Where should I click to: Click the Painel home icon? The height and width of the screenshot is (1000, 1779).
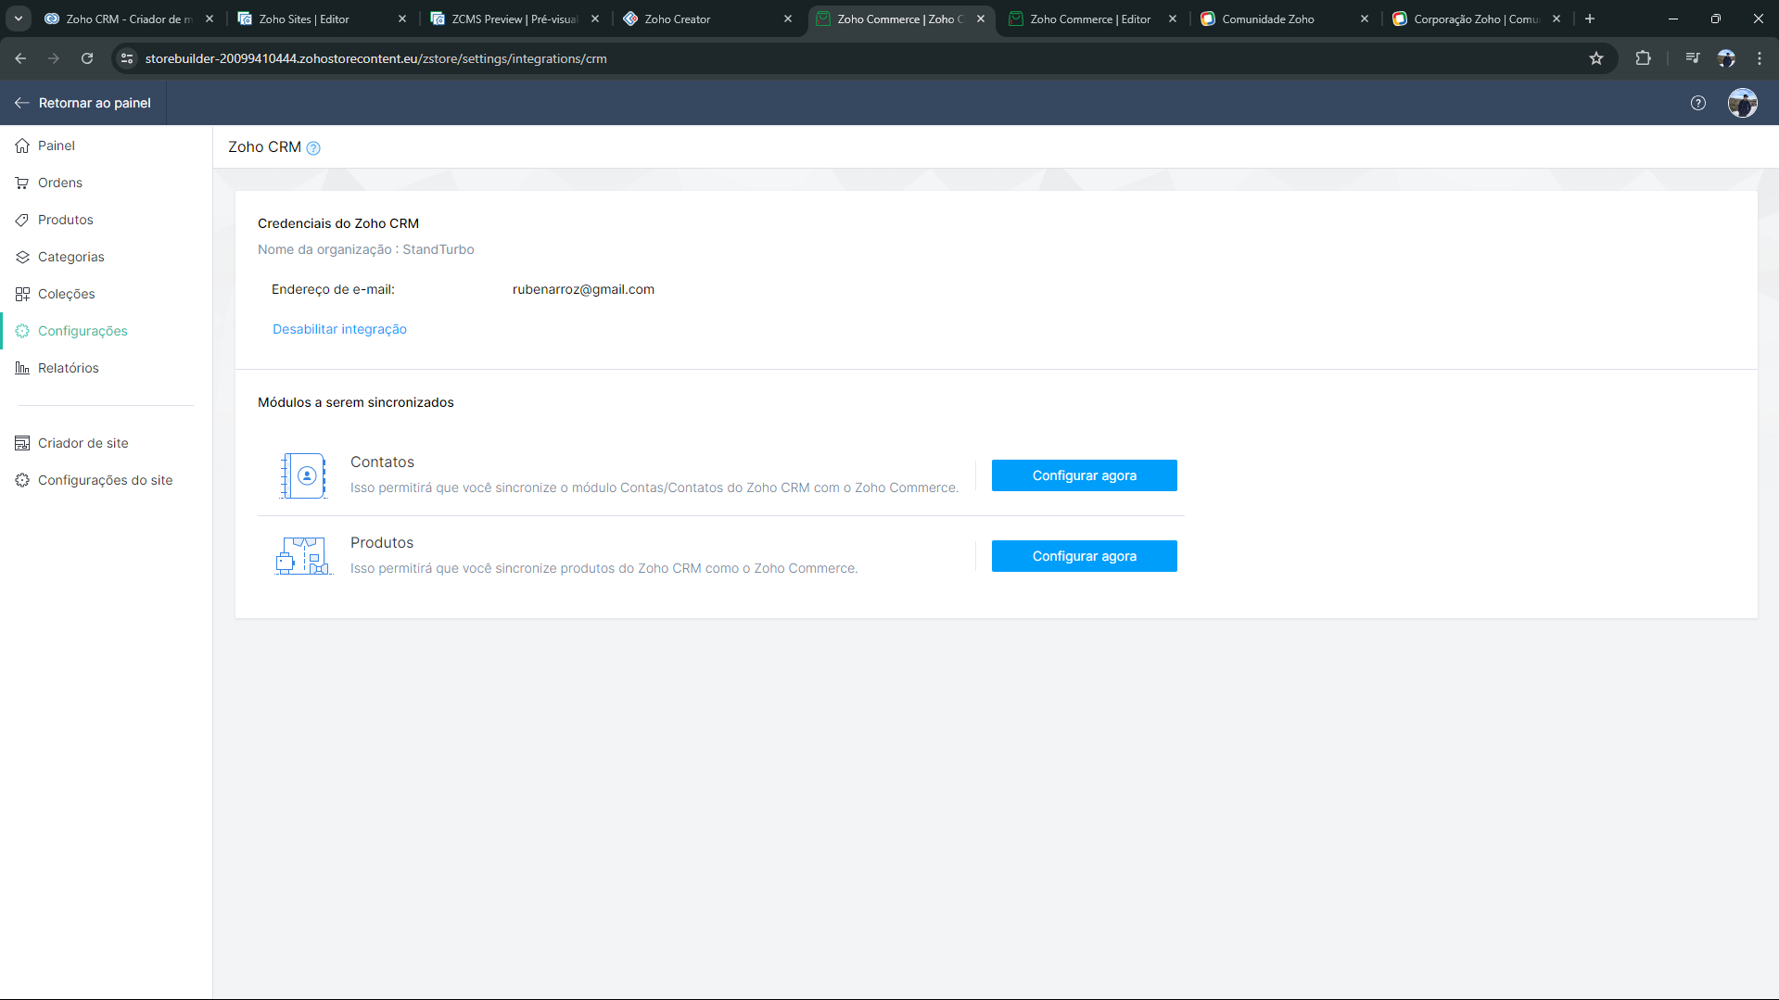[x=22, y=146]
